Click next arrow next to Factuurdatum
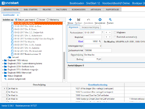This screenshot has width=145, height=109. click(x=110, y=32)
